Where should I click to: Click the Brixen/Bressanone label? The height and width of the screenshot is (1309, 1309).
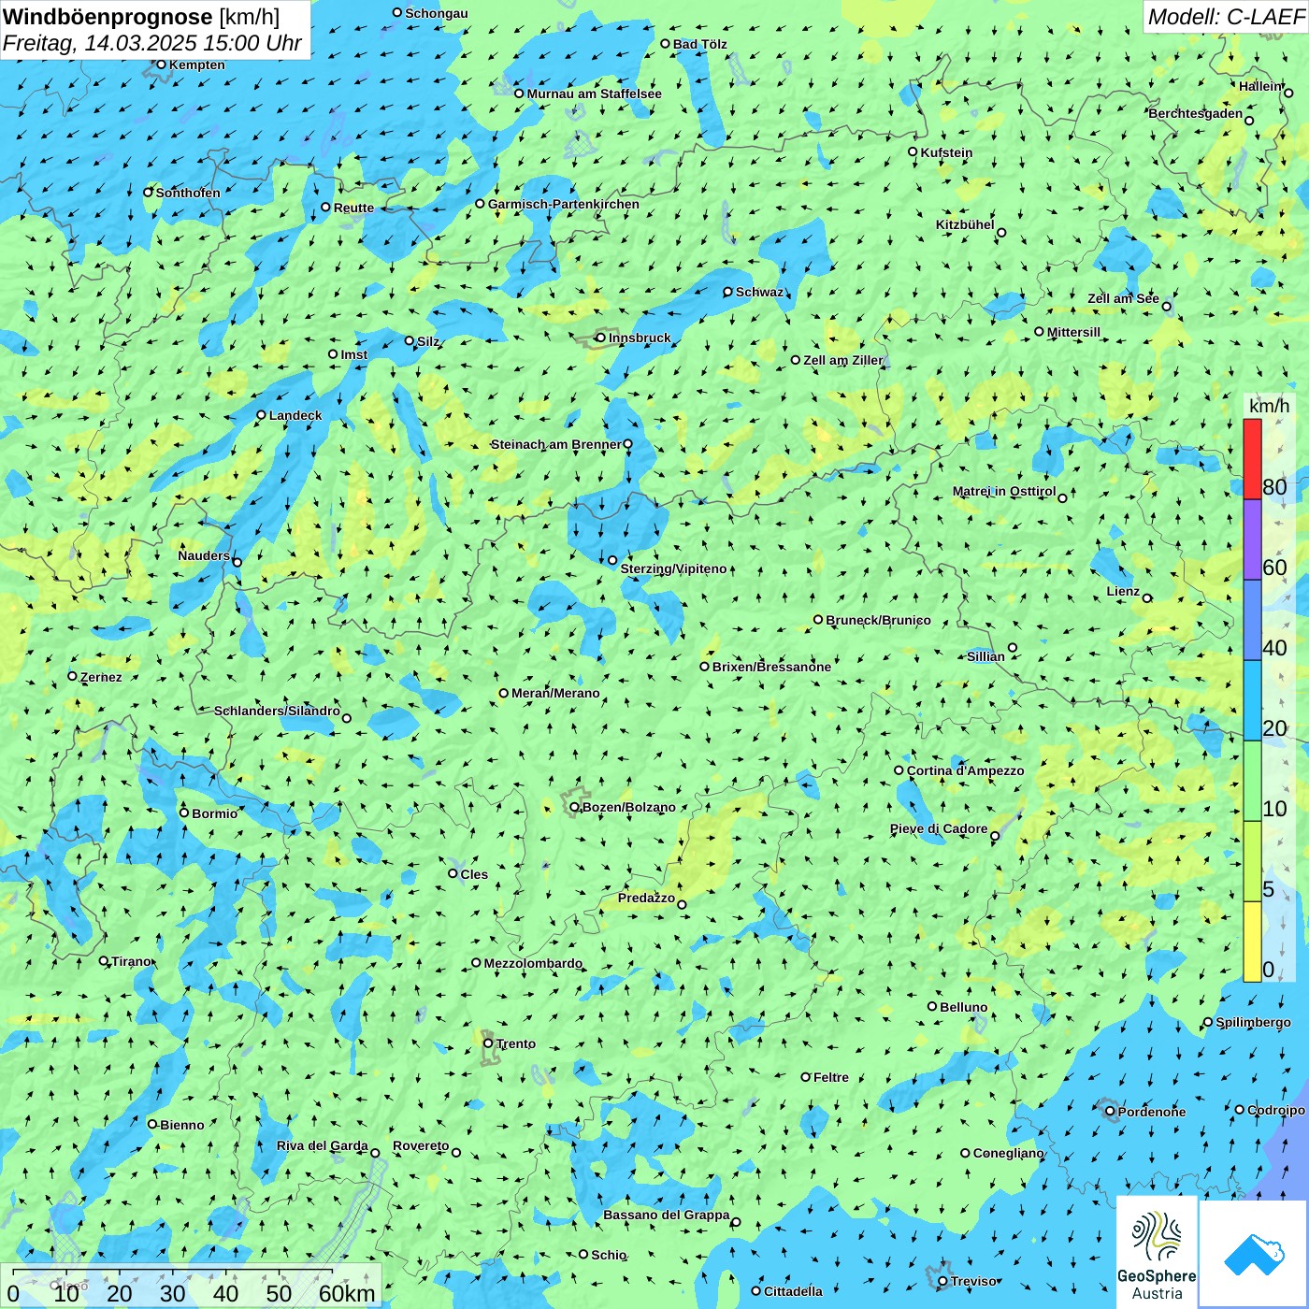point(771,667)
